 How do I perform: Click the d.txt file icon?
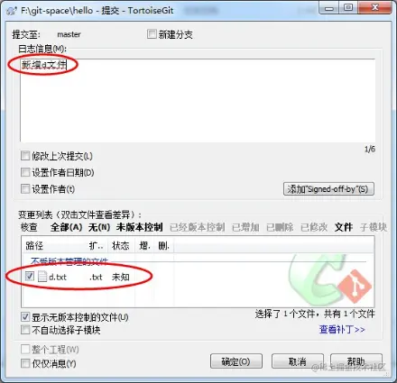point(42,277)
